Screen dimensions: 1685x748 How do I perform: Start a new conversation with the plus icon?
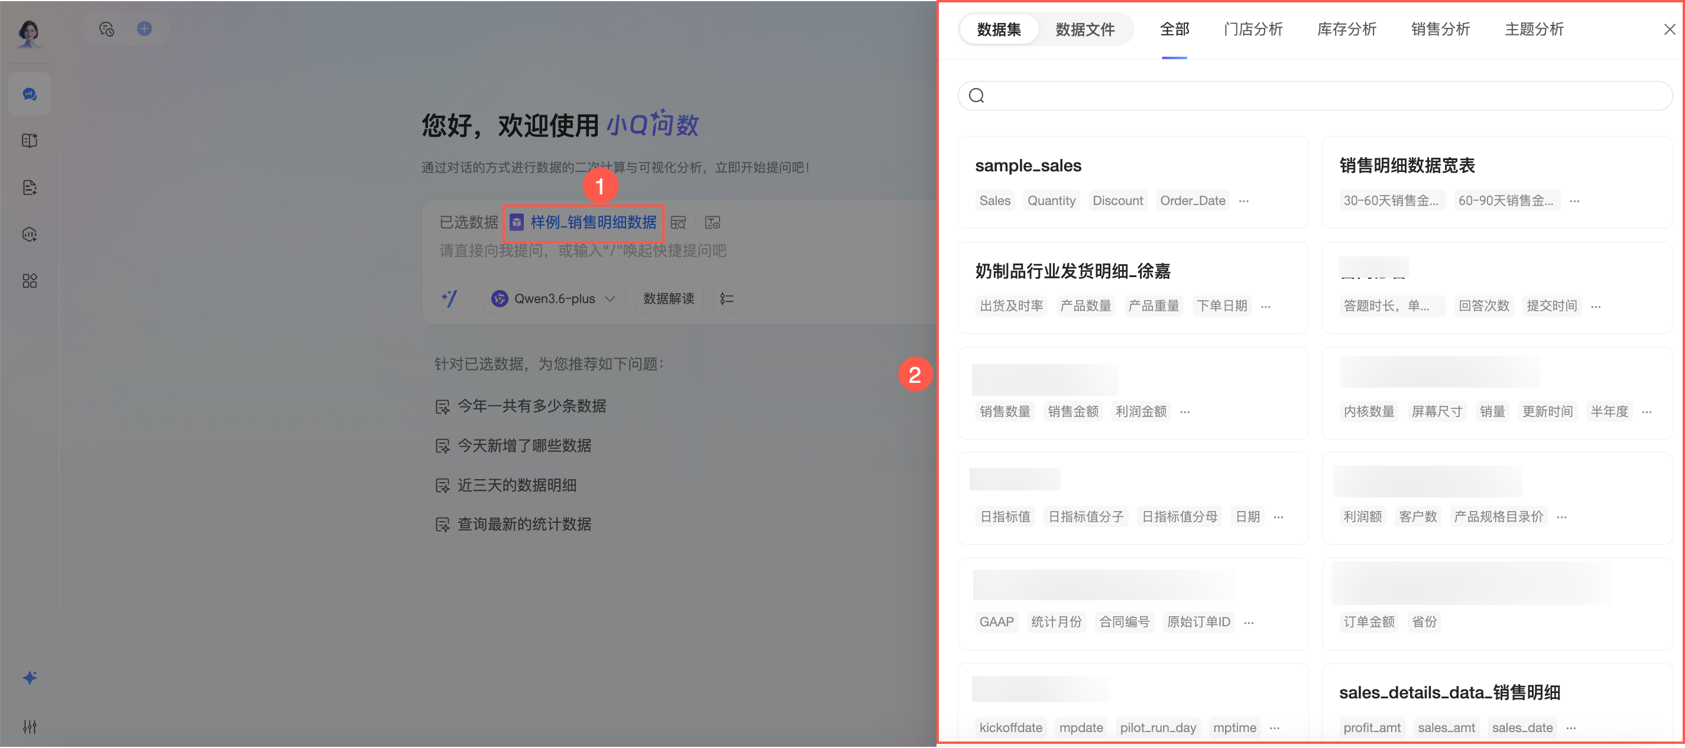(x=145, y=29)
